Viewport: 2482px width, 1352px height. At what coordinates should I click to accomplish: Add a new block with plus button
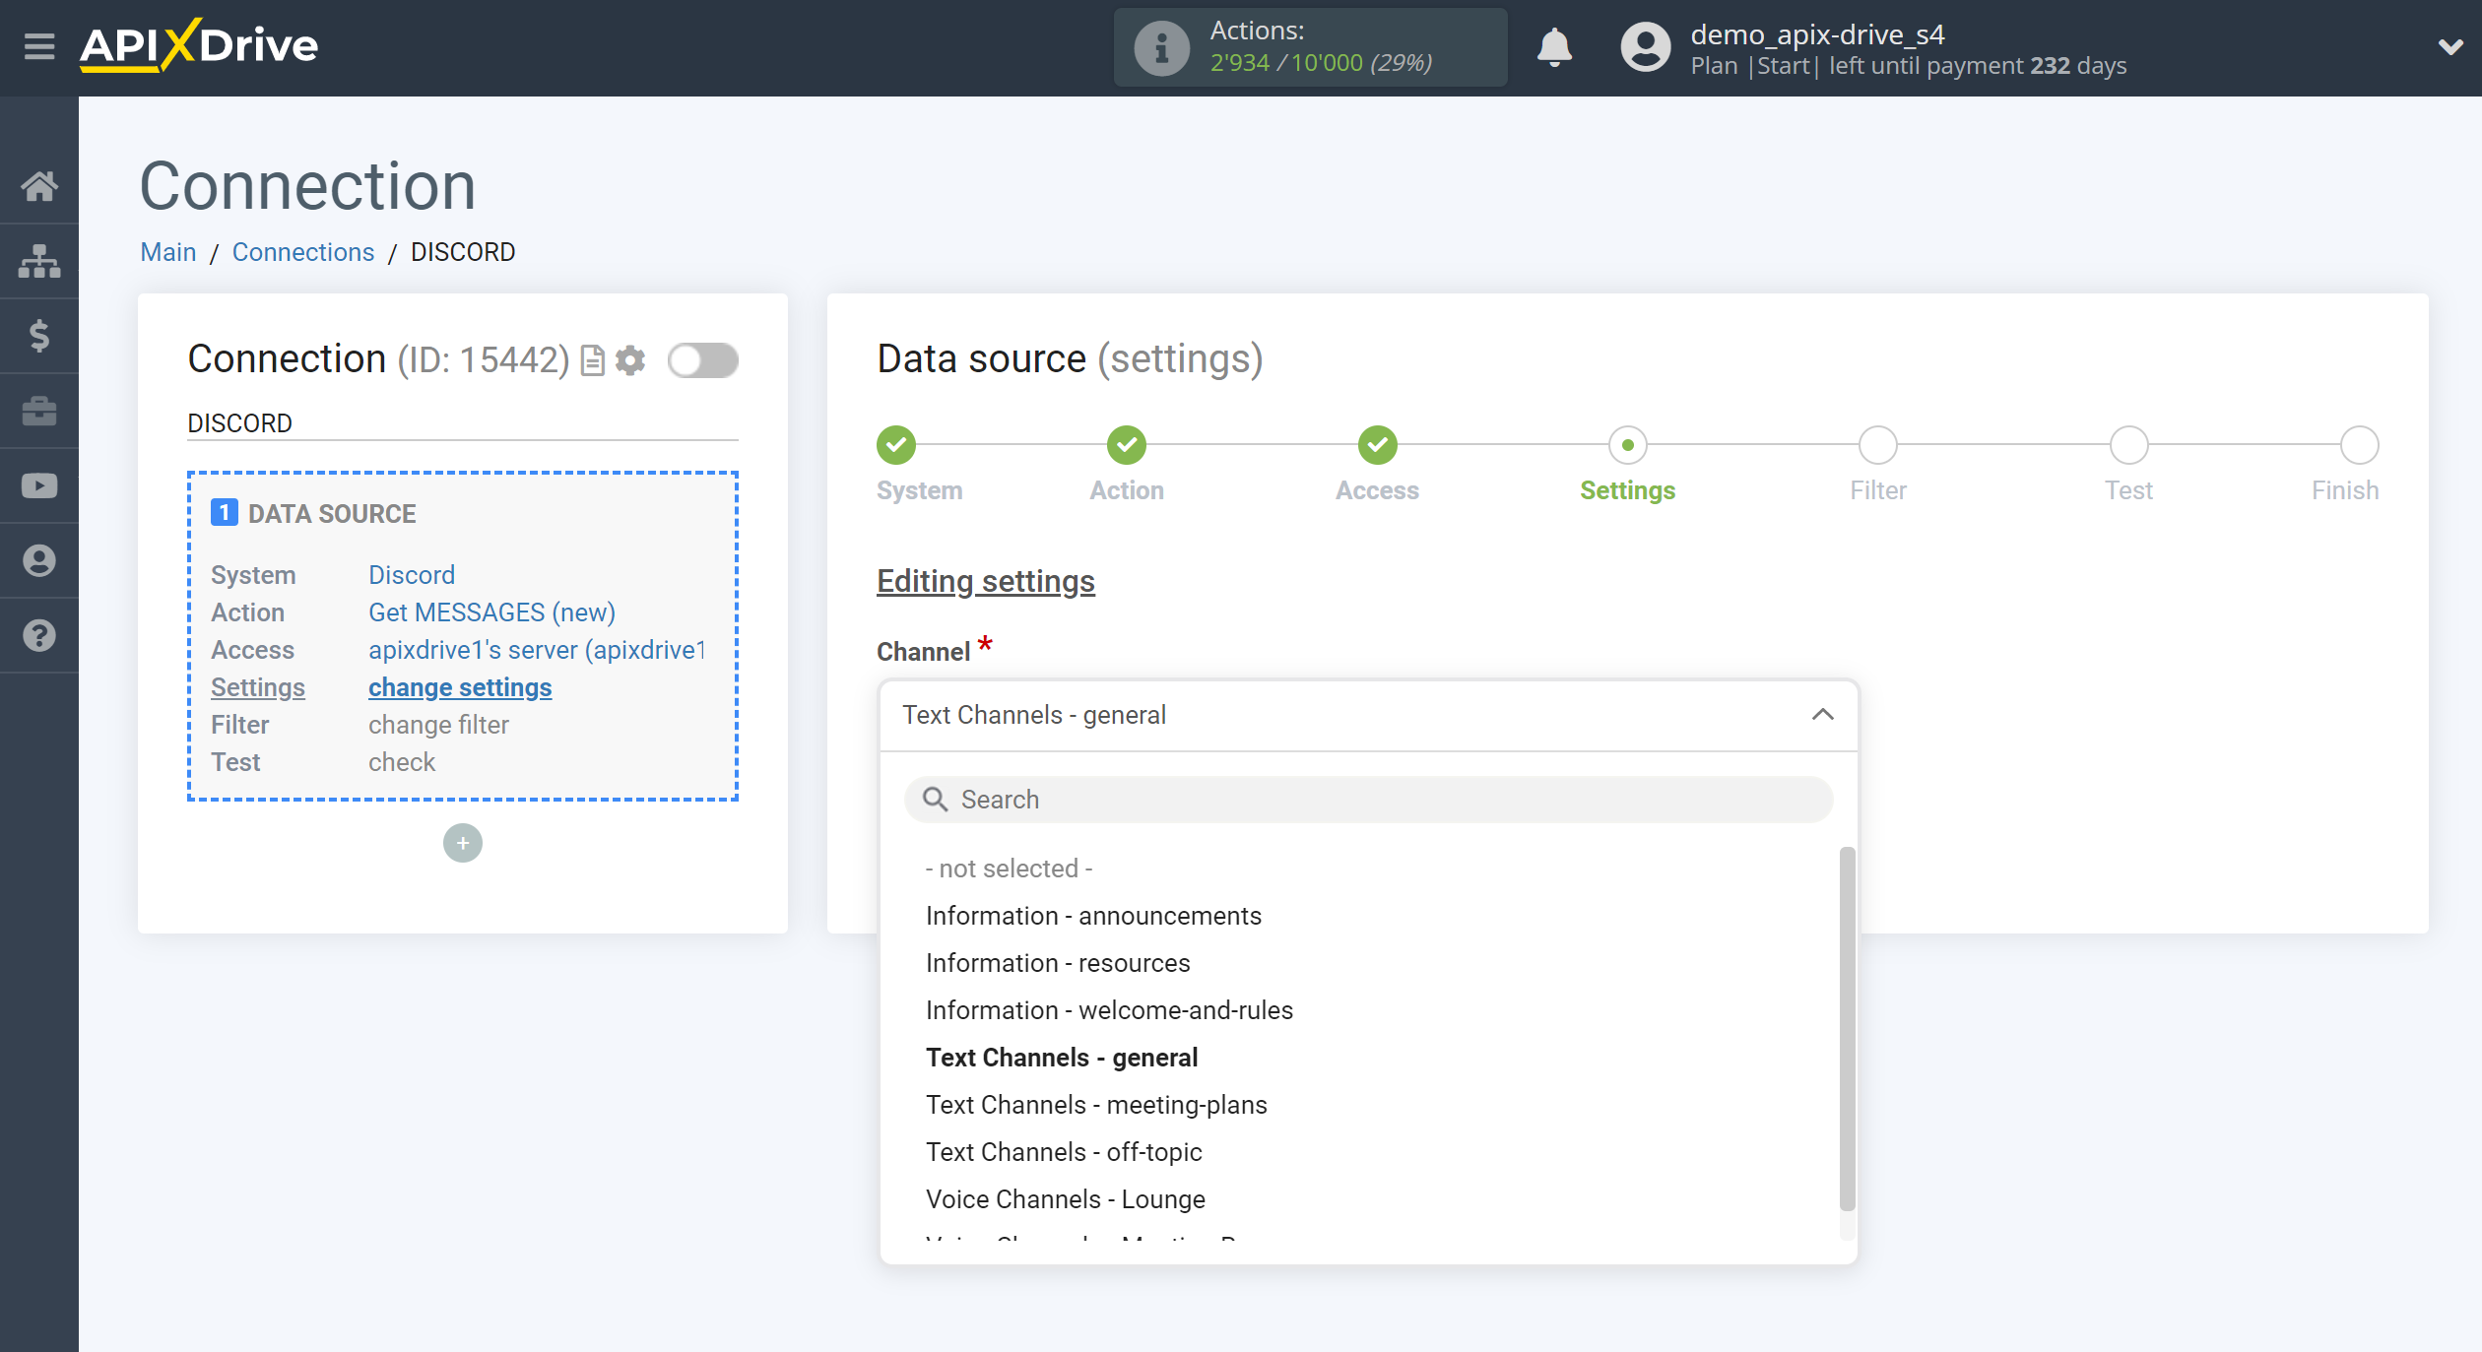tap(463, 843)
